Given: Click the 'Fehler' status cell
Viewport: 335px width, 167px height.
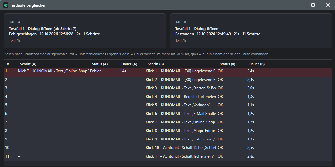Looking at the screenshot, I should [x=95, y=71].
